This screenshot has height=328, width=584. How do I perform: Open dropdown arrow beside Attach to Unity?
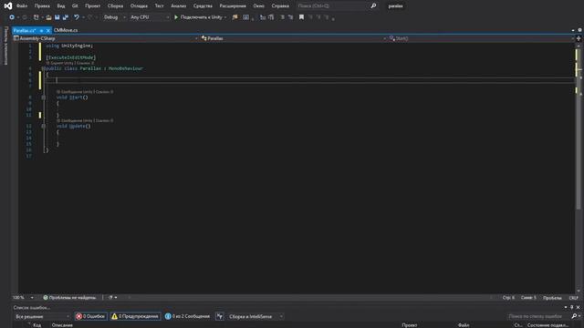[x=225, y=17]
